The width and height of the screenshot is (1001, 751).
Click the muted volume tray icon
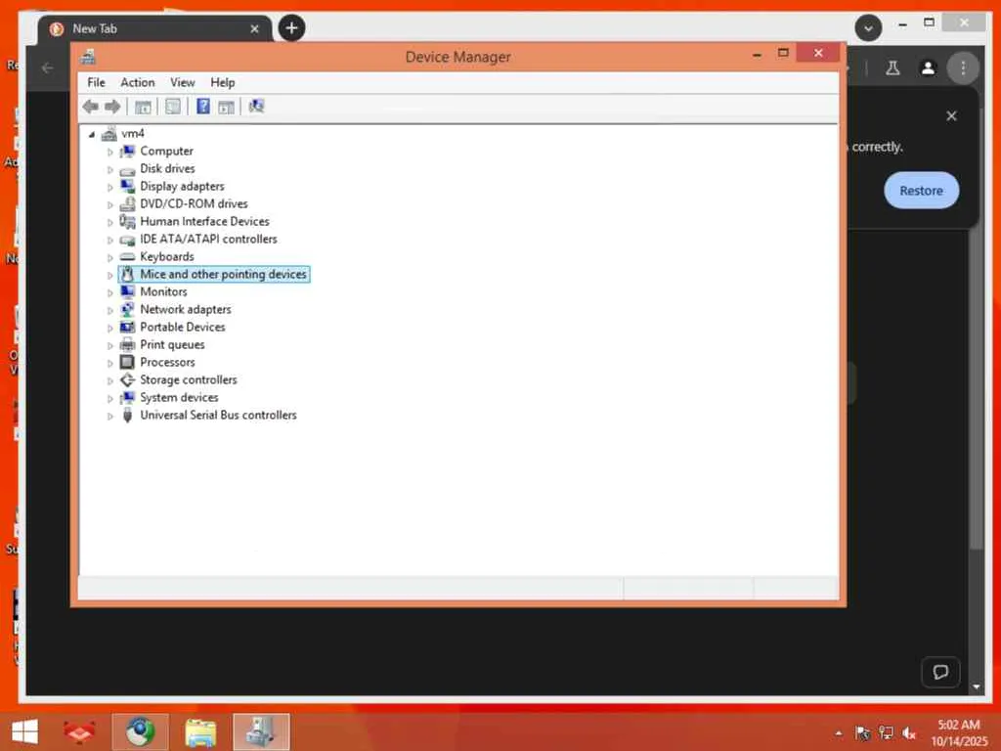(x=908, y=733)
